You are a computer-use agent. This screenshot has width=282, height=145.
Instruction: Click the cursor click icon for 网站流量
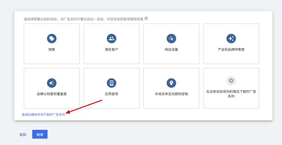pyautogui.click(x=171, y=39)
